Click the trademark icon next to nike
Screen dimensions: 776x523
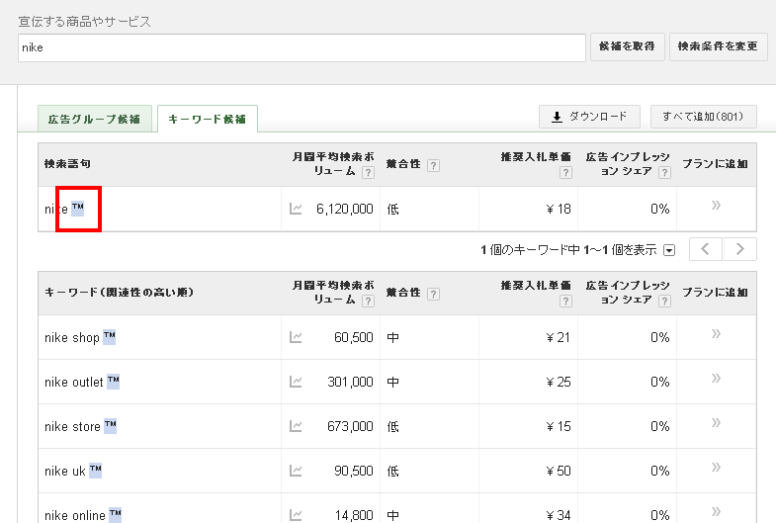tap(78, 209)
